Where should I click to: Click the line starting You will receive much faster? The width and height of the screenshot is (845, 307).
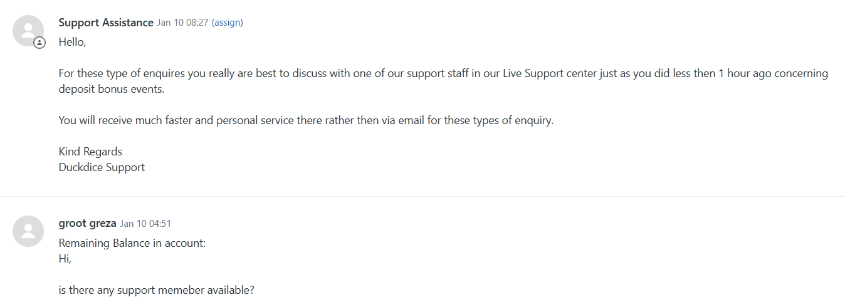[x=307, y=120]
